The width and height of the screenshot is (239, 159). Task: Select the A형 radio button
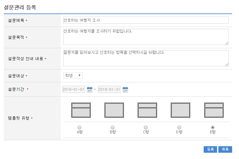(79, 127)
